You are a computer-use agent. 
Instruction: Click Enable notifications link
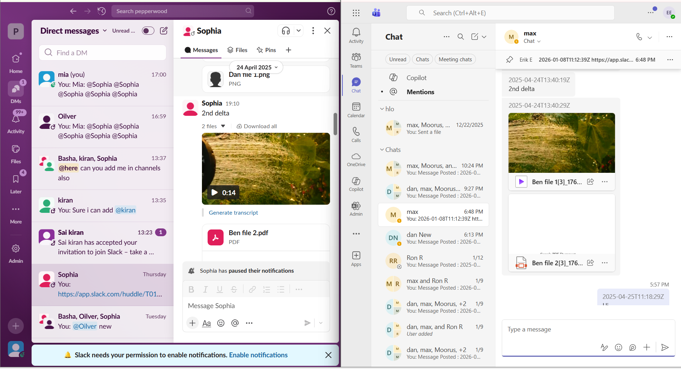click(258, 355)
